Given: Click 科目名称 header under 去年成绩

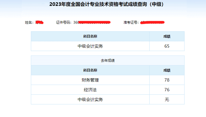Looking at the screenshot, I should 90,70.
